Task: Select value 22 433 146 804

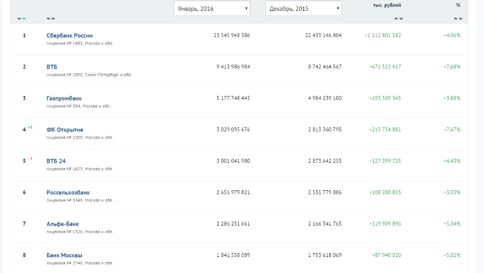Action: [323, 35]
